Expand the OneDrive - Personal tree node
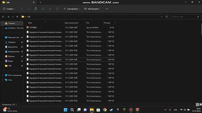The image size is (202, 113). pos(3,28)
